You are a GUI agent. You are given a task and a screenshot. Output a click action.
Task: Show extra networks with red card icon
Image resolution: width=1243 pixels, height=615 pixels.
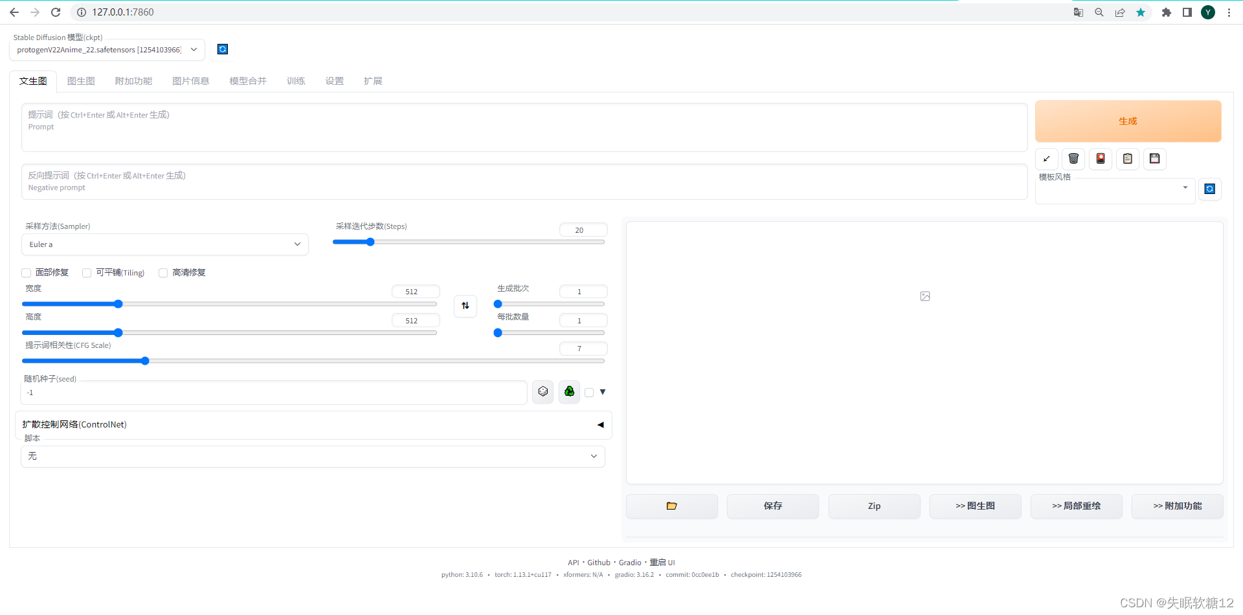[x=1101, y=158]
